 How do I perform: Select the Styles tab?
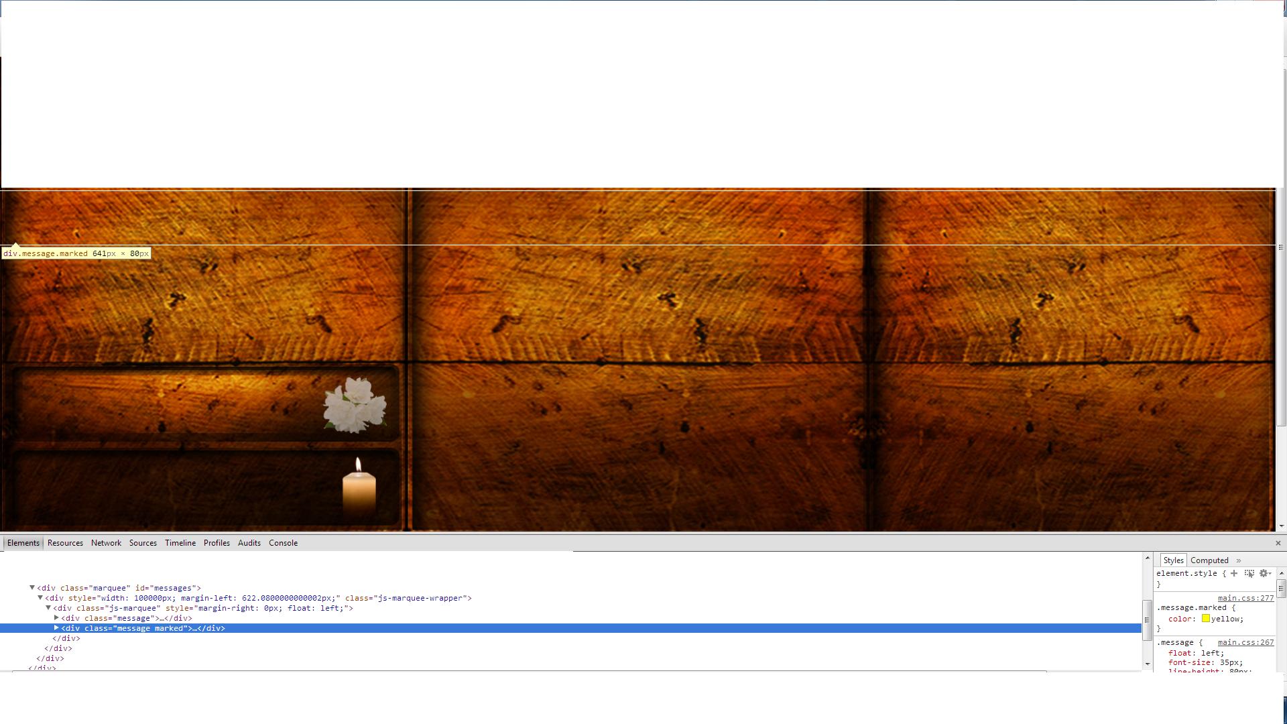click(1174, 560)
